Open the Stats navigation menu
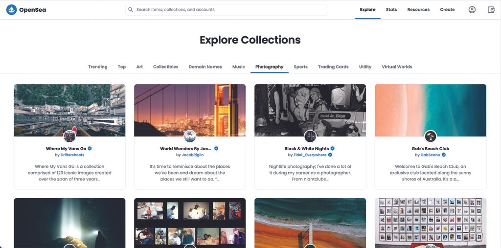The image size is (501, 248). pyautogui.click(x=391, y=10)
